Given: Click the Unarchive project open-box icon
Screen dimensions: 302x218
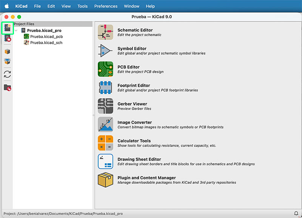Looking at the screenshot, I should pos(7,61).
